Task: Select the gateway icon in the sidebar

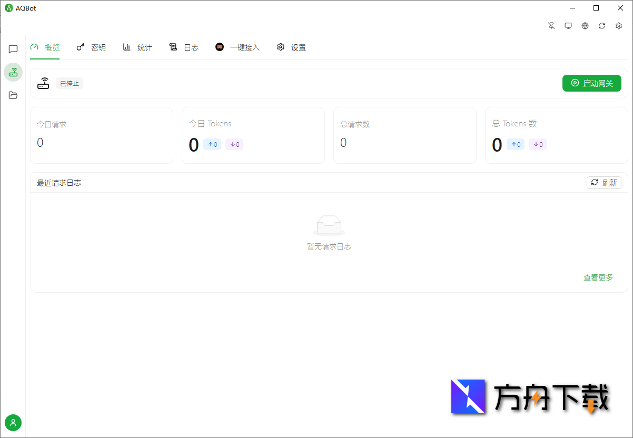Action: (x=13, y=72)
